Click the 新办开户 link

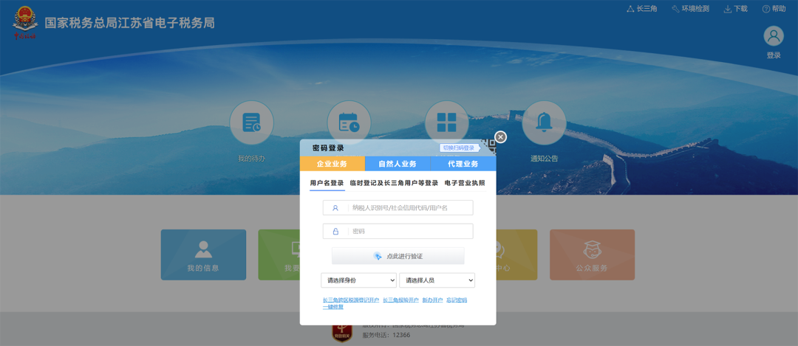(x=432, y=300)
